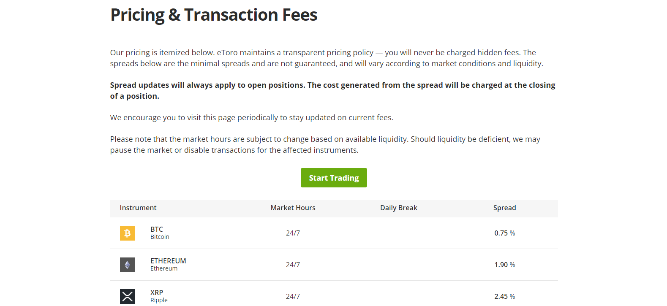Image resolution: width=667 pixels, height=306 pixels.
Task: Click the Pricing & Transaction Fees heading
Action: click(x=213, y=15)
